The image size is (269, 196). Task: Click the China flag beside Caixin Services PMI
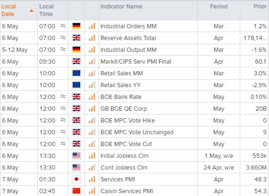pyautogui.click(x=76, y=191)
